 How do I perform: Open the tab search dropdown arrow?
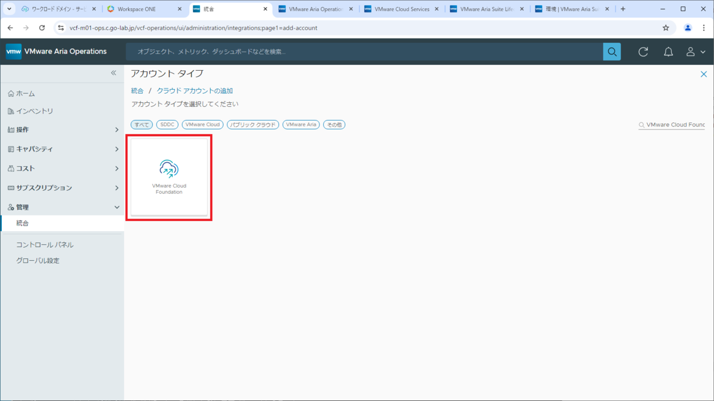click(8, 10)
